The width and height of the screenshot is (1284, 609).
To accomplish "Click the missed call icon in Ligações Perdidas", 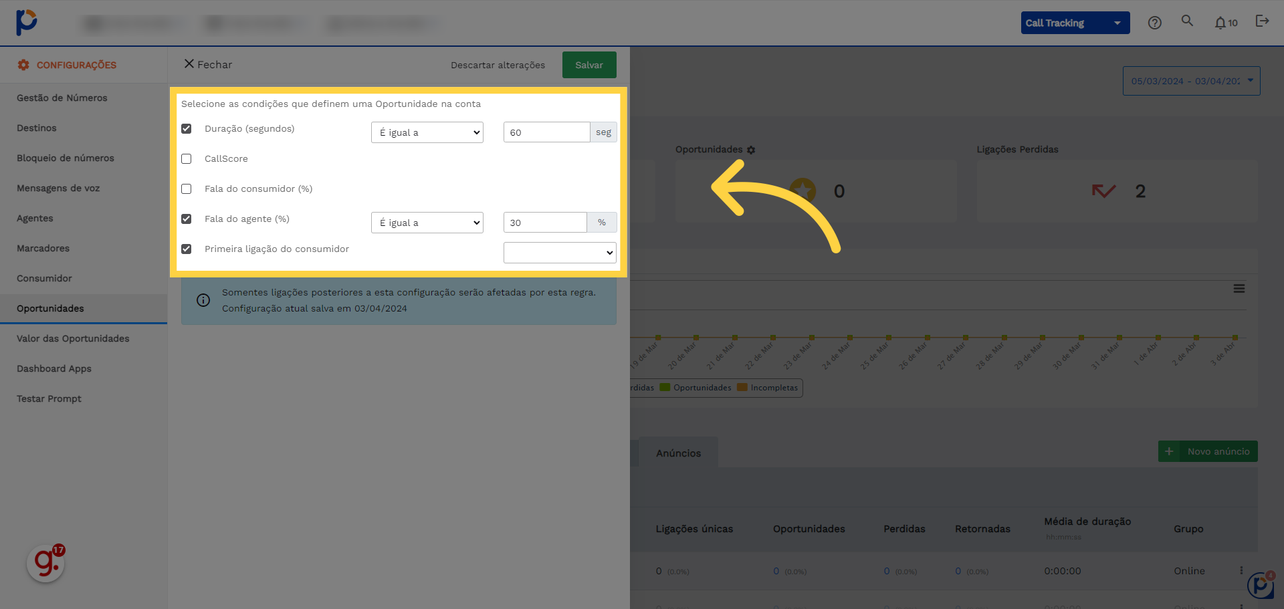I will [1103, 191].
